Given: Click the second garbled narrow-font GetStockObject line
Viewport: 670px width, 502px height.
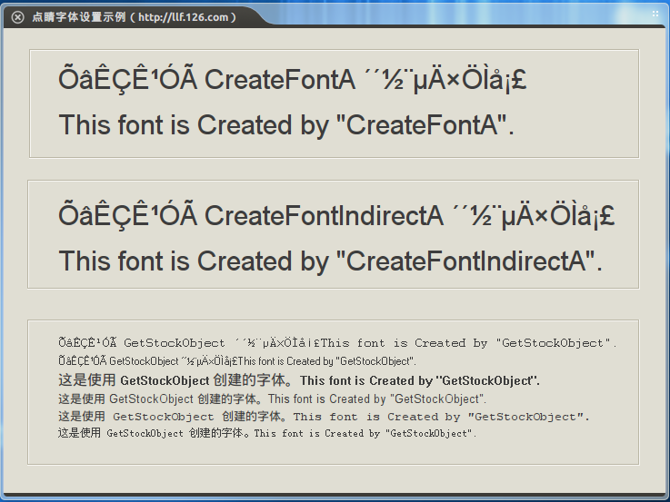Looking at the screenshot, I should [x=237, y=360].
